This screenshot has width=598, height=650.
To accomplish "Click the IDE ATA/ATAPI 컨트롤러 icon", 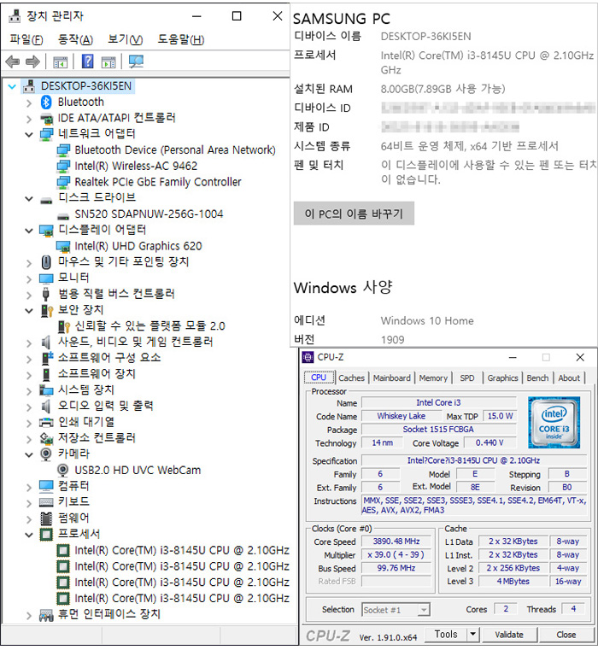I will (x=46, y=119).
